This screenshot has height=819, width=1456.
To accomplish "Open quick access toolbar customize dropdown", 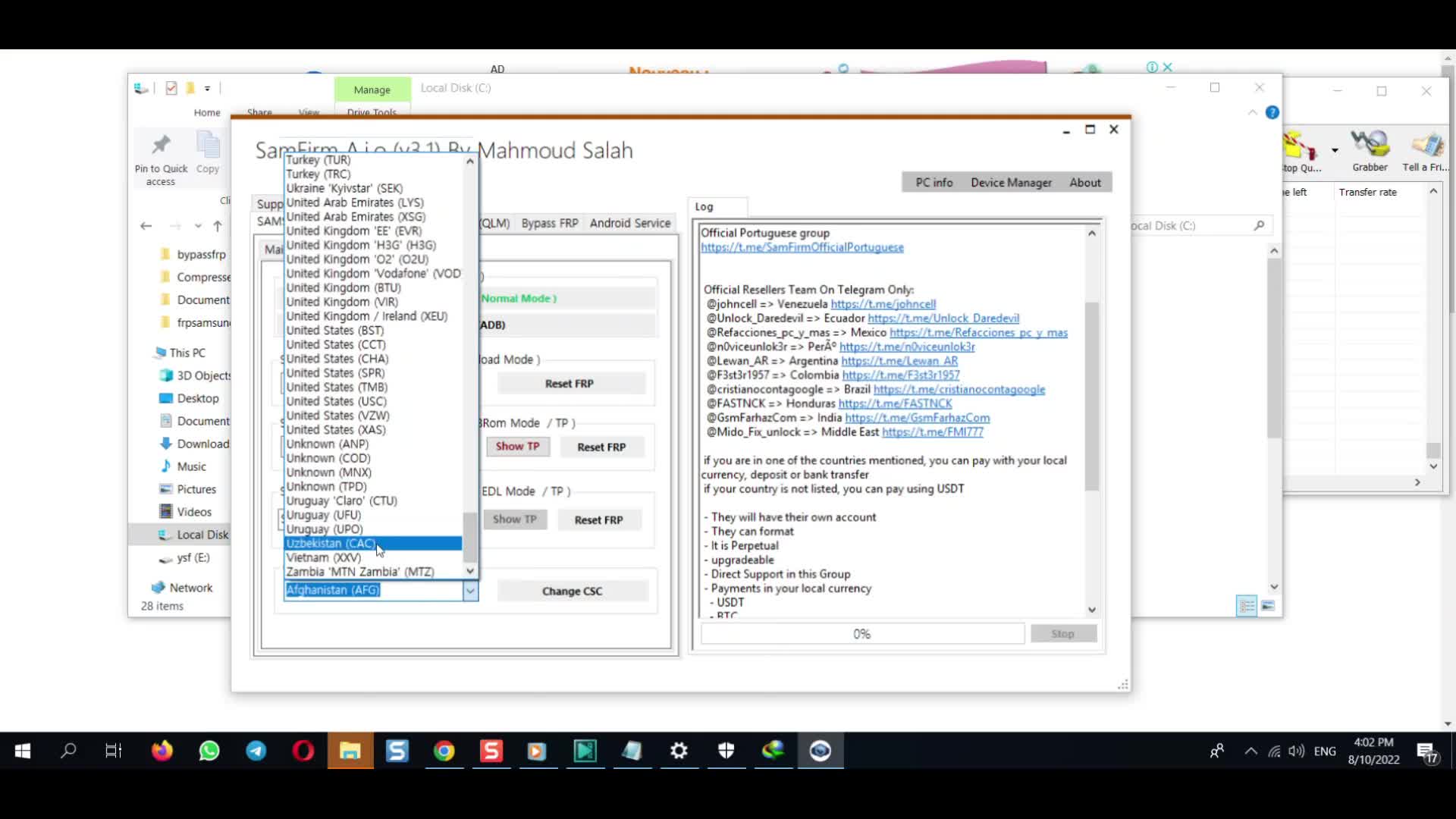I will coord(207,89).
